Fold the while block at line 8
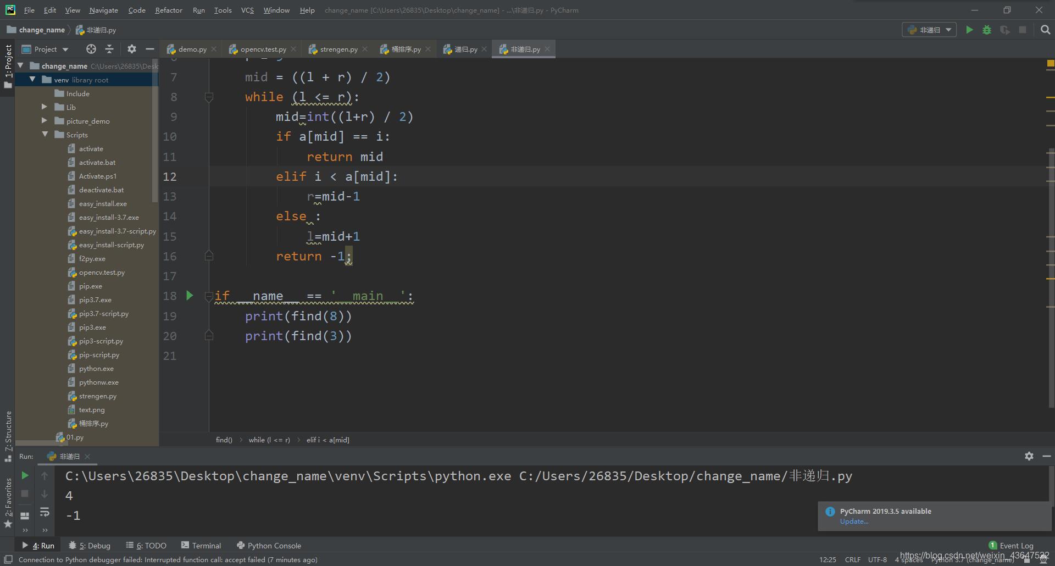Screen dimensions: 1055x566 pos(209,97)
